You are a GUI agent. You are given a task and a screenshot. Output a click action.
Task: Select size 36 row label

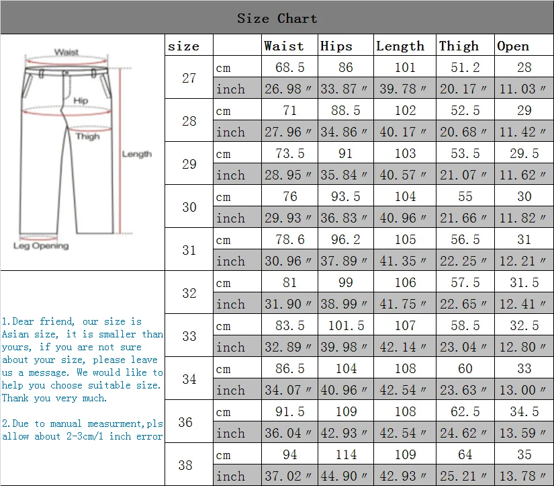pos(185,422)
